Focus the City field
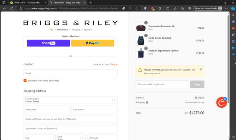Viewport: 236px width, 140px height. click(38, 137)
